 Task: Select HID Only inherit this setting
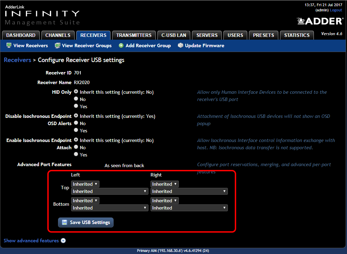76,91
